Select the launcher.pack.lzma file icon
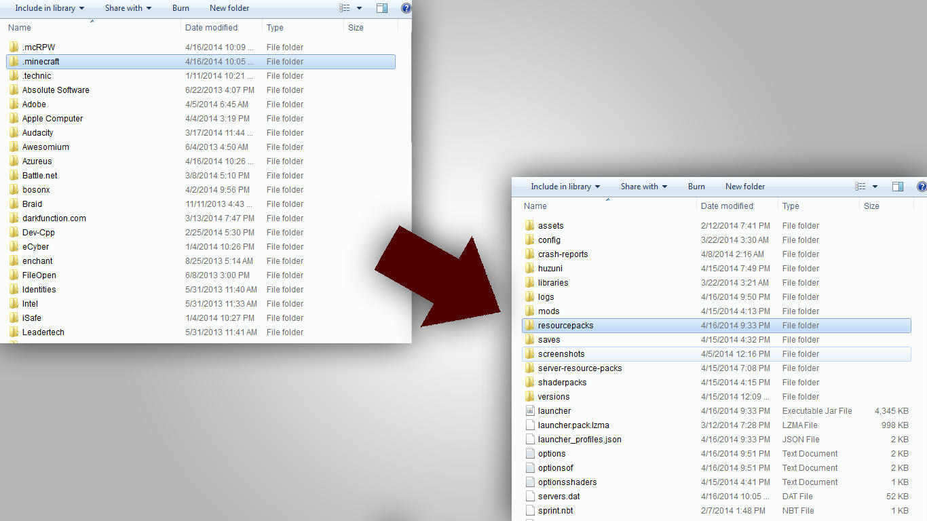 [530, 425]
